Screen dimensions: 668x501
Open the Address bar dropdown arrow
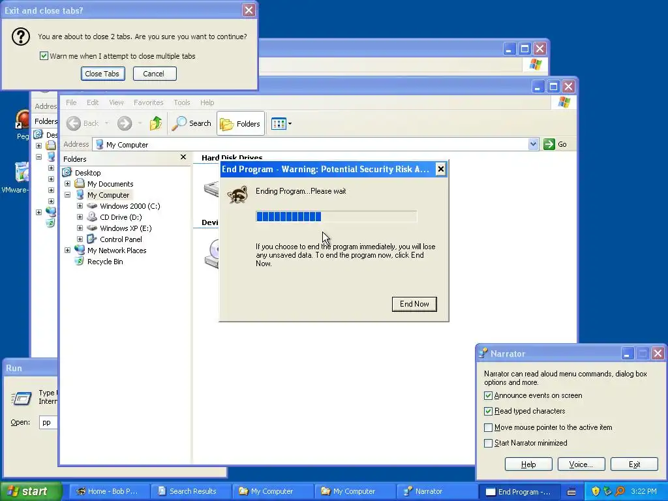point(533,144)
